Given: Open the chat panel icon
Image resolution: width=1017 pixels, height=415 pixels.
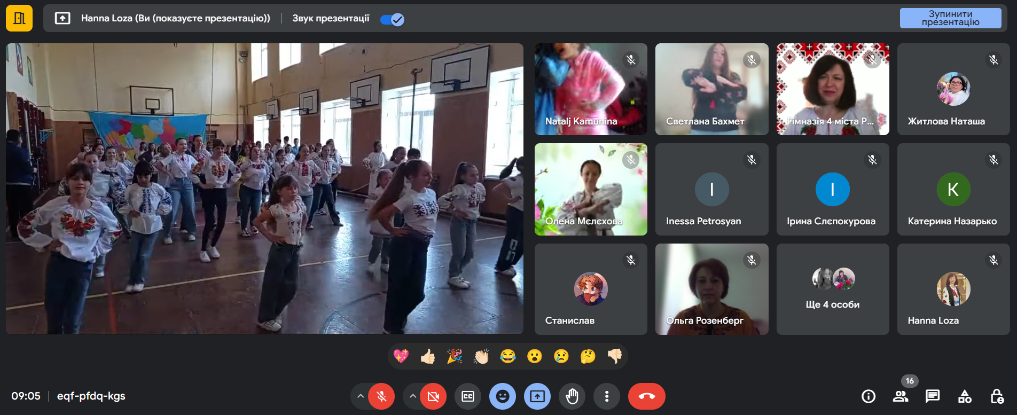Looking at the screenshot, I should (933, 396).
